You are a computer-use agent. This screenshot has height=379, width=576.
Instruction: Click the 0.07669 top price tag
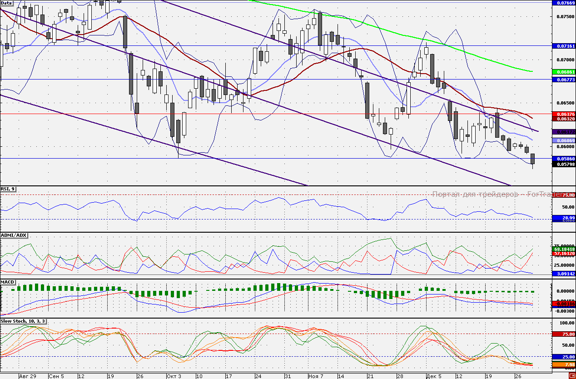[563, 3]
